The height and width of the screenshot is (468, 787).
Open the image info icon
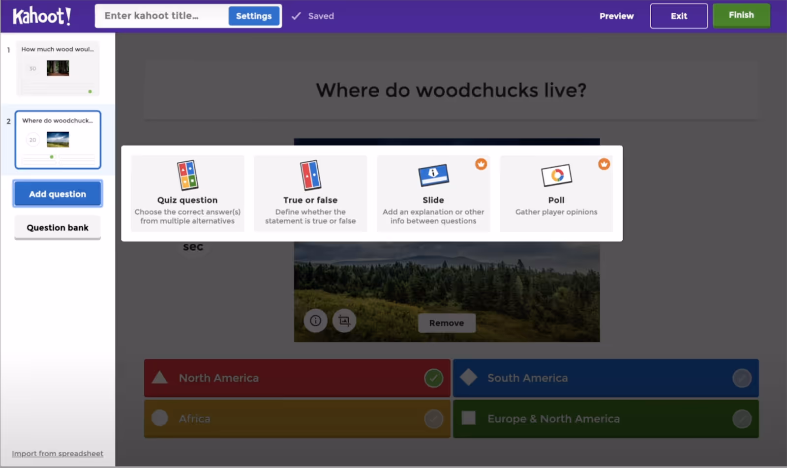pos(315,321)
